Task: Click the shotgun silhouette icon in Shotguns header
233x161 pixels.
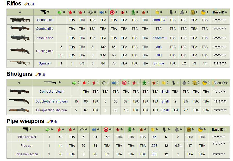Action: [50, 83]
